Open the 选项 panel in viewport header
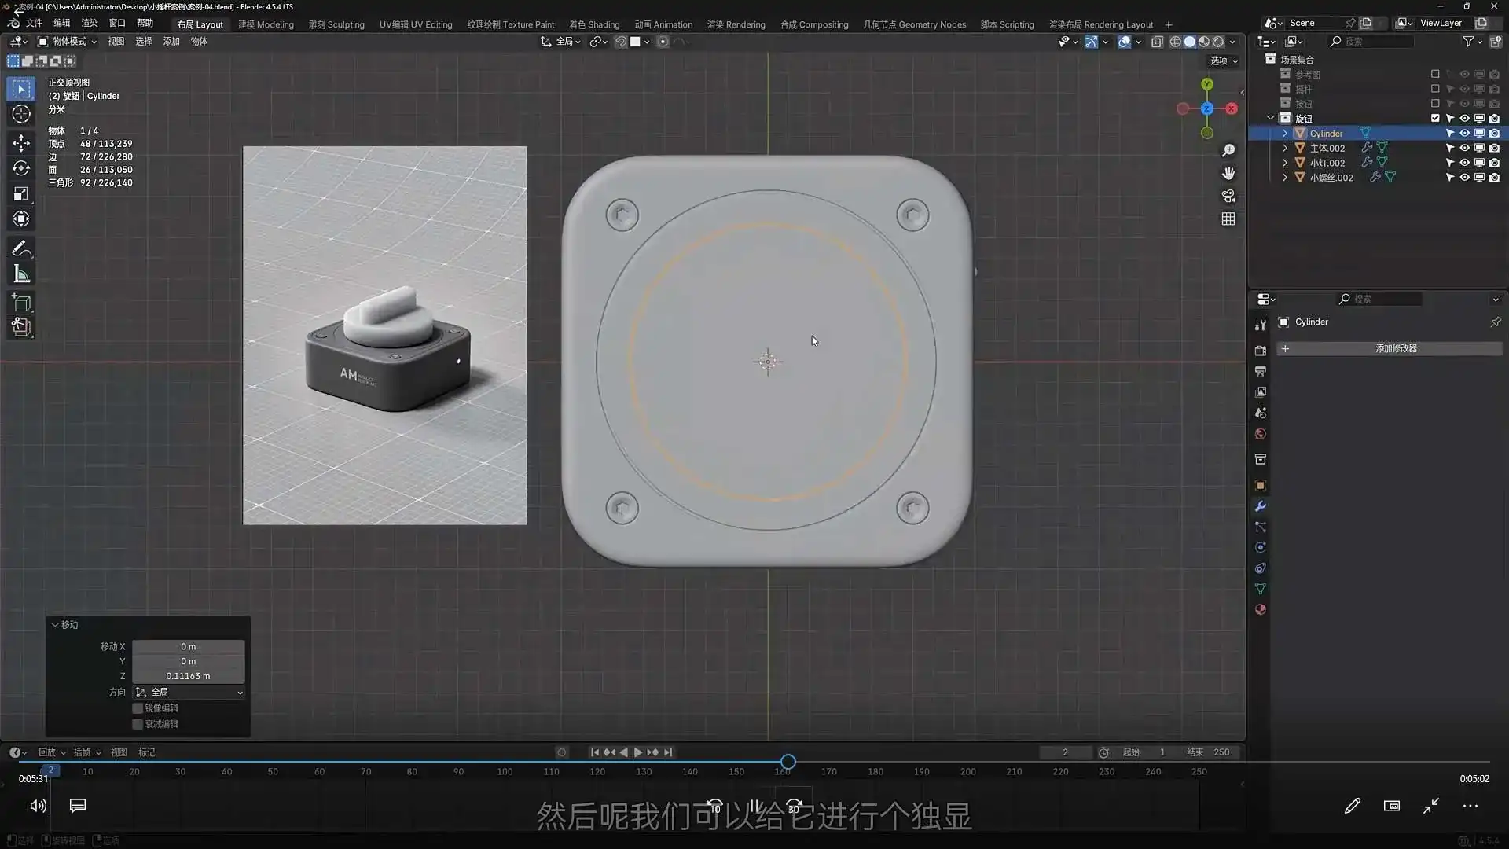The image size is (1509, 849). pos(1222,60)
